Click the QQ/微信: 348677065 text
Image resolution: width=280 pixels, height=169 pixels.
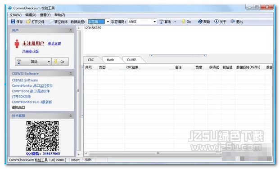coord(43,153)
